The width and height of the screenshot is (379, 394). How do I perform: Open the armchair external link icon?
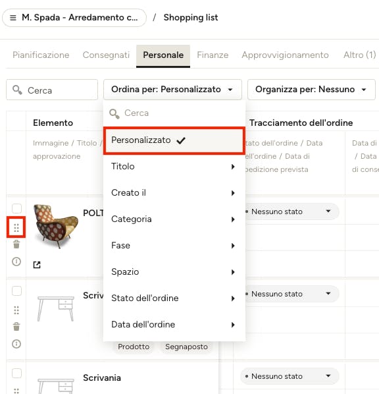click(x=37, y=265)
